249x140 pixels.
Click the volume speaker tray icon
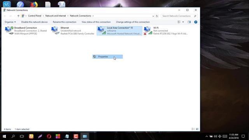point(215,136)
